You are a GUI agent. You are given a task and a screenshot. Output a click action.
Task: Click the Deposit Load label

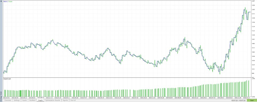[7, 79]
